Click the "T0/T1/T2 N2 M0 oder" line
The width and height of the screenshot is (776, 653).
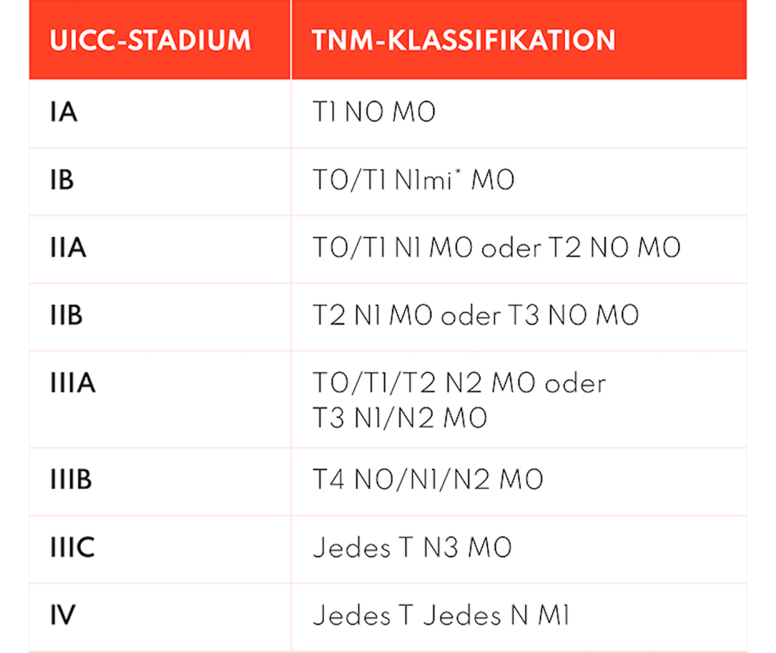click(x=459, y=383)
